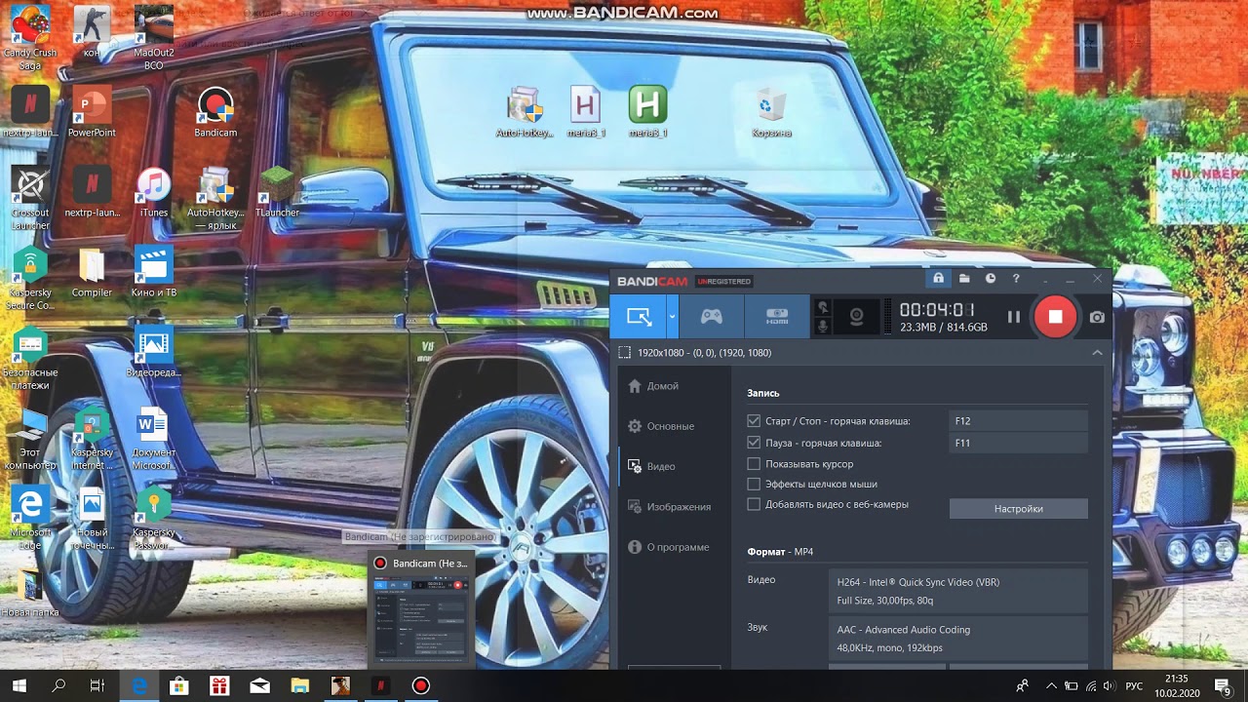
Task: Open the output folder icon in Bandicam
Action: (964, 279)
